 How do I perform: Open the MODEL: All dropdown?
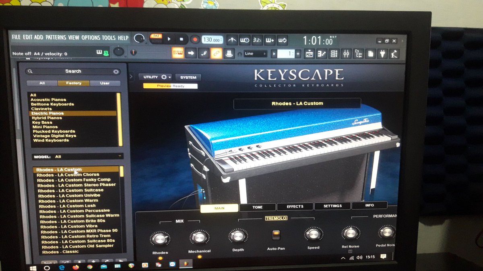click(78, 157)
